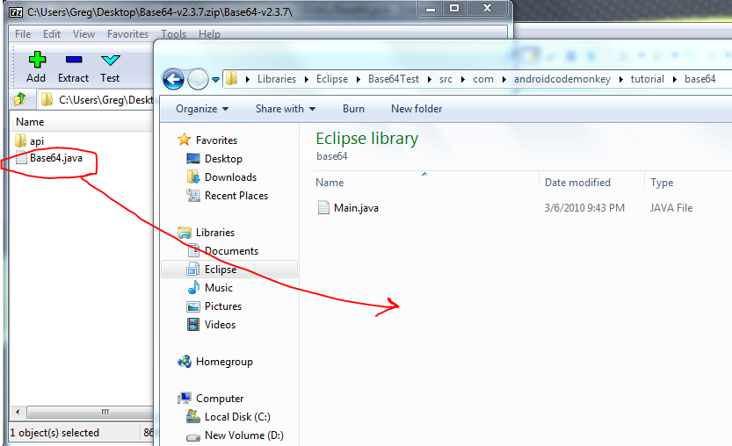The height and width of the screenshot is (446, 732).
Task: Click the blue Extract icon in 7-Zip
Action: [x=74, y=59]
